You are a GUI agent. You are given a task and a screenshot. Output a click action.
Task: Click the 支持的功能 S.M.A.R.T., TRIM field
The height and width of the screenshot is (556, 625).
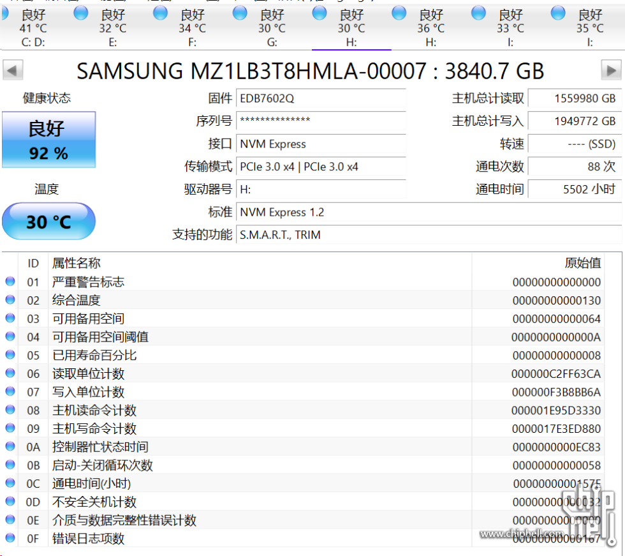(429, 234)
